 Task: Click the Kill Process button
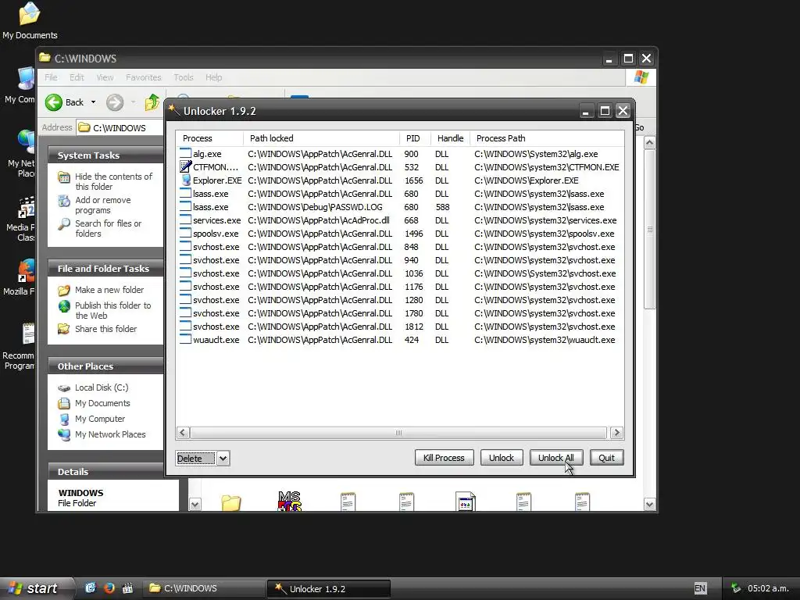click(x=444, y=458)
